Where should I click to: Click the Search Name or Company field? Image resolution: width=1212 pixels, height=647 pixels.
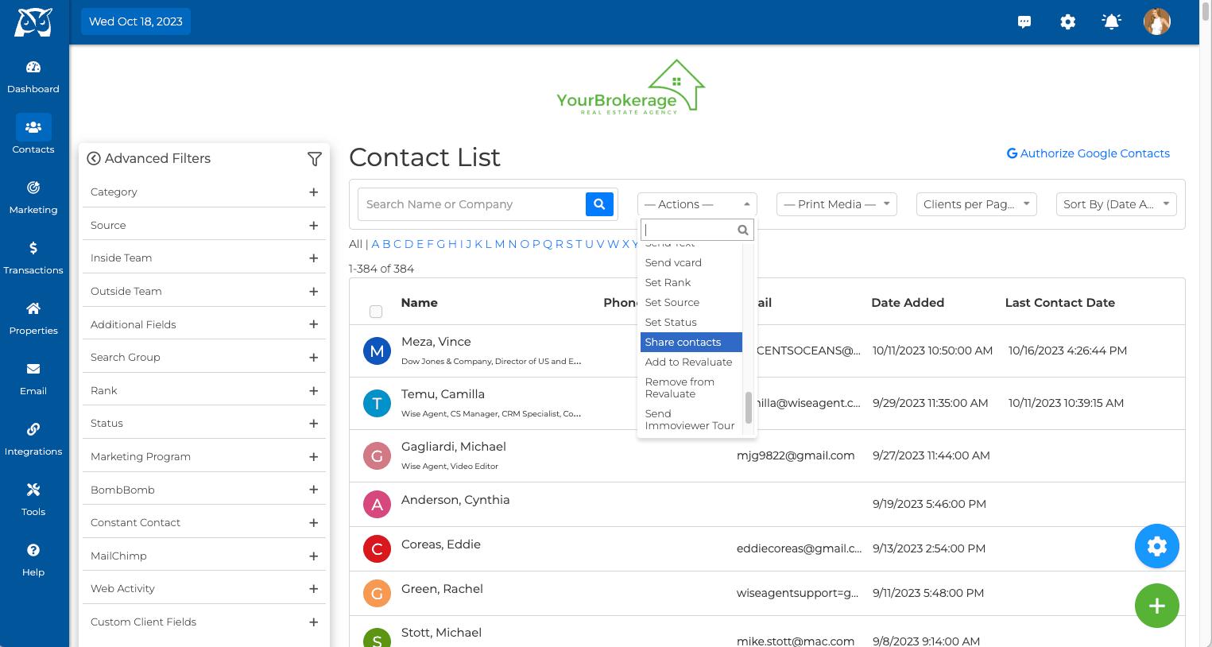click(472, 204)
